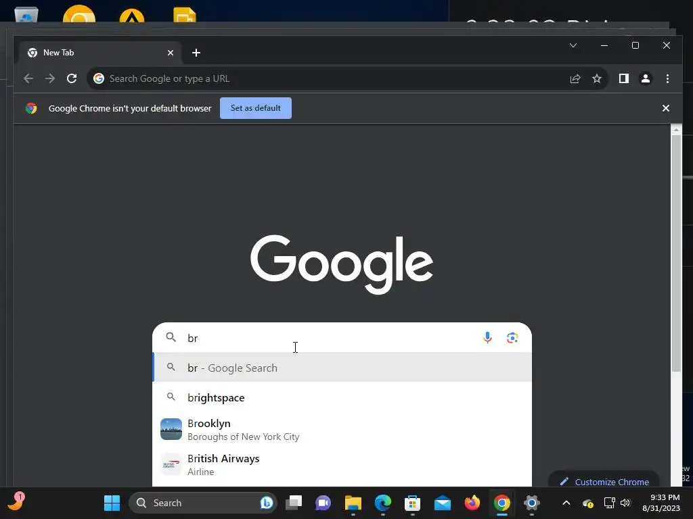Open the Chrome profile avatar icon
This screenshot has height=519, width=693.
[645, 78]
